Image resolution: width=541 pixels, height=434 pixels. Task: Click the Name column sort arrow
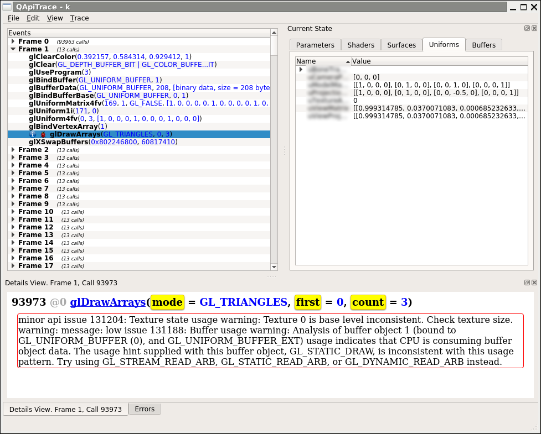click(x=348, y=61)
